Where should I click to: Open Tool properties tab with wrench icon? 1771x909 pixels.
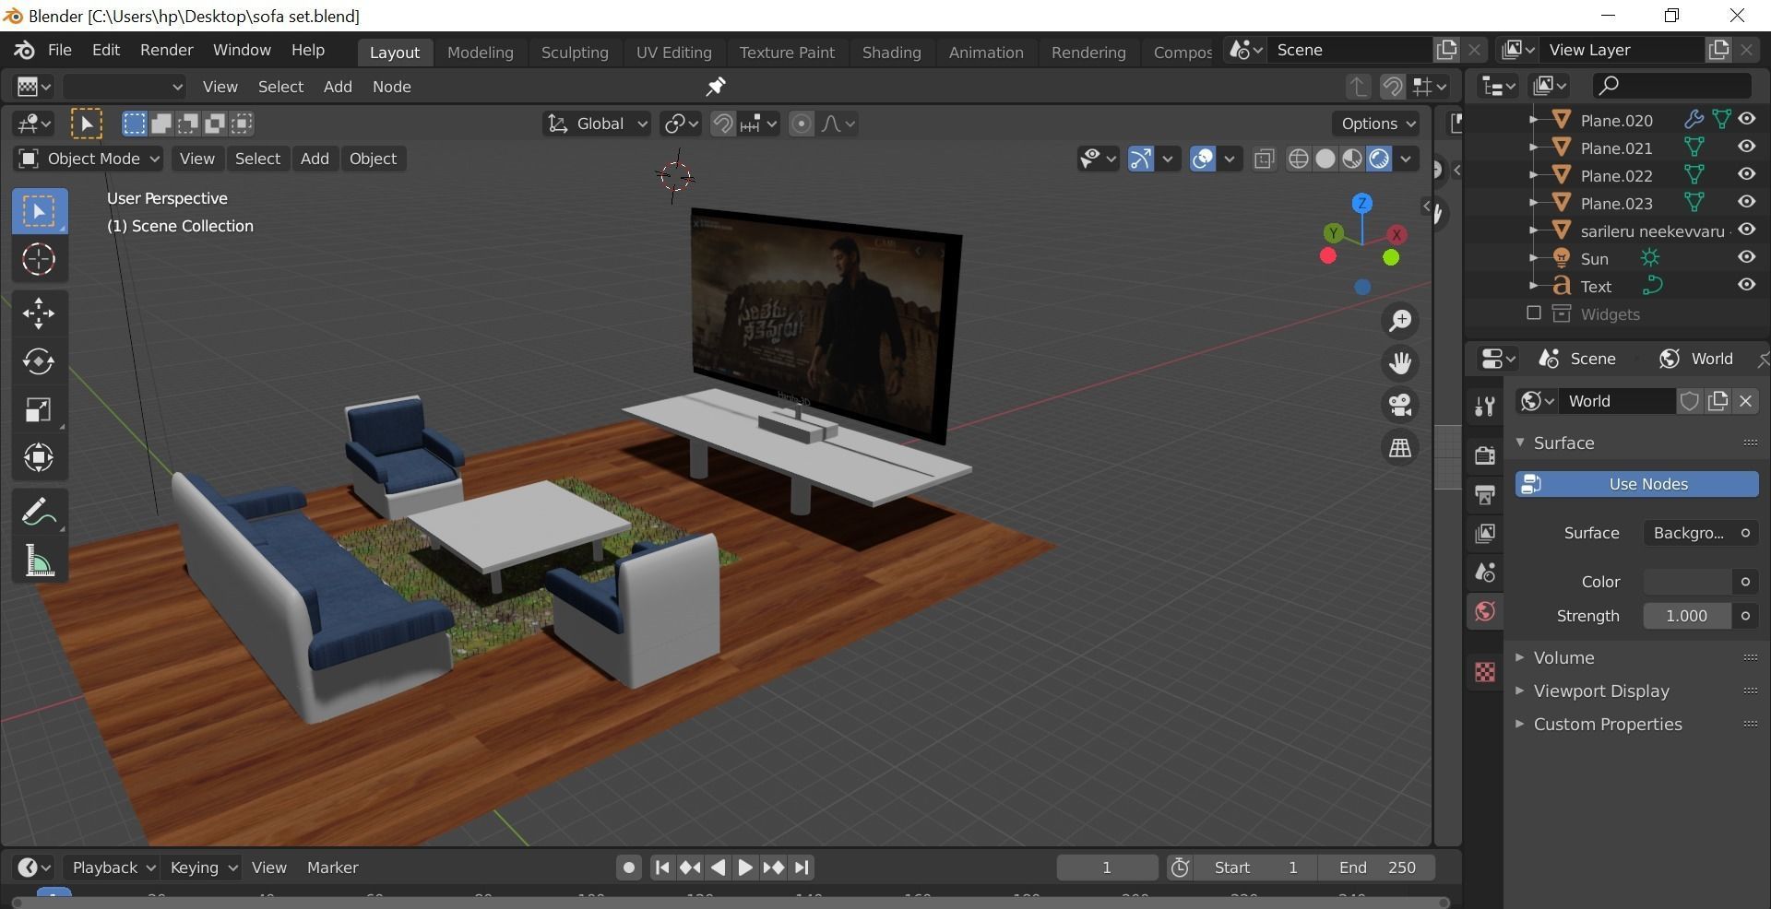[x=1485, y=407]
